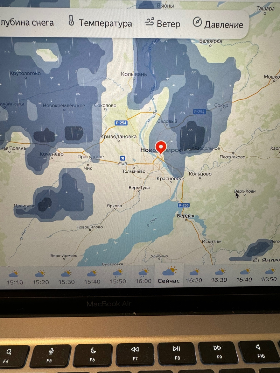Screen dimensions: 280x373
Task: Click the Искитим city label
Action: click(x=211, y=241)
